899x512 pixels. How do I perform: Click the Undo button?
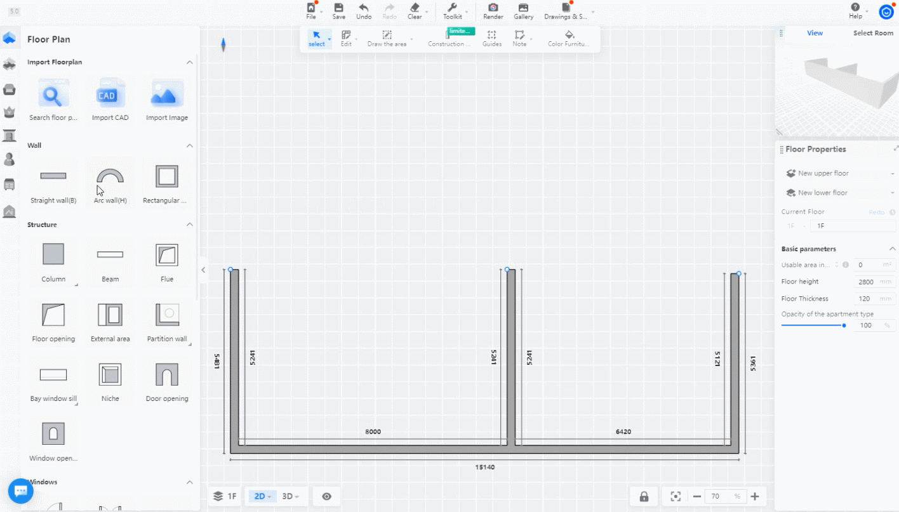364,11
